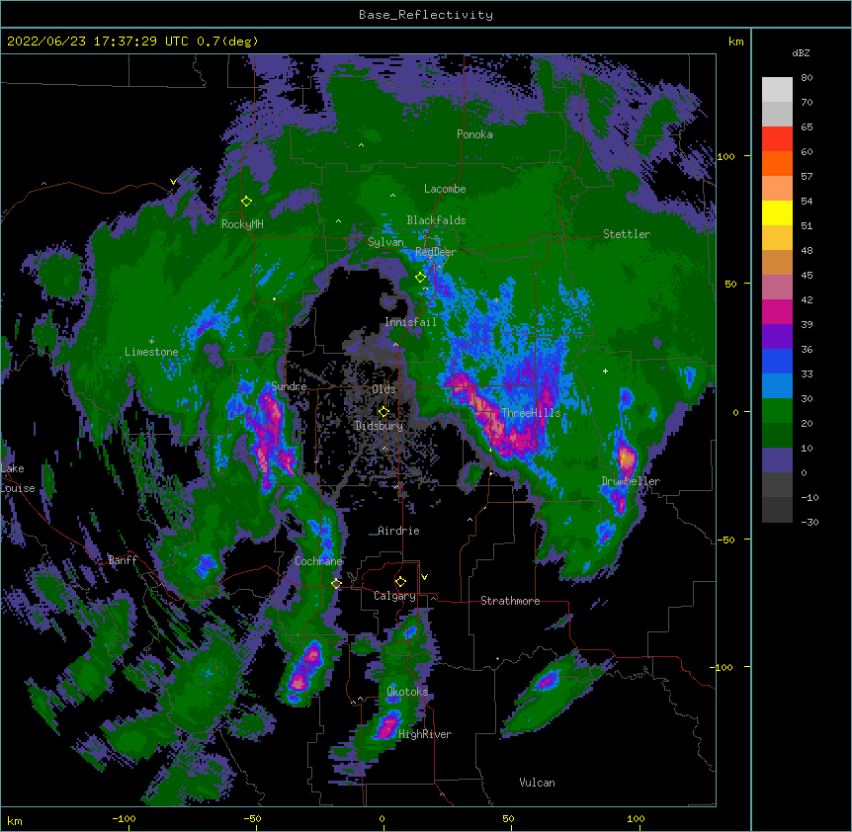Click the Didsbury map label
Viewport: 852px width, 832px height.
pyautogui.click(x=379, y=426)
